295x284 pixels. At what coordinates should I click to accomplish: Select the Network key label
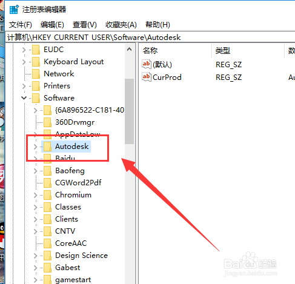tap(59, 74)
